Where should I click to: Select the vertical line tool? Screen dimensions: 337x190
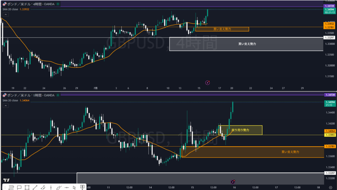[51, 187]
